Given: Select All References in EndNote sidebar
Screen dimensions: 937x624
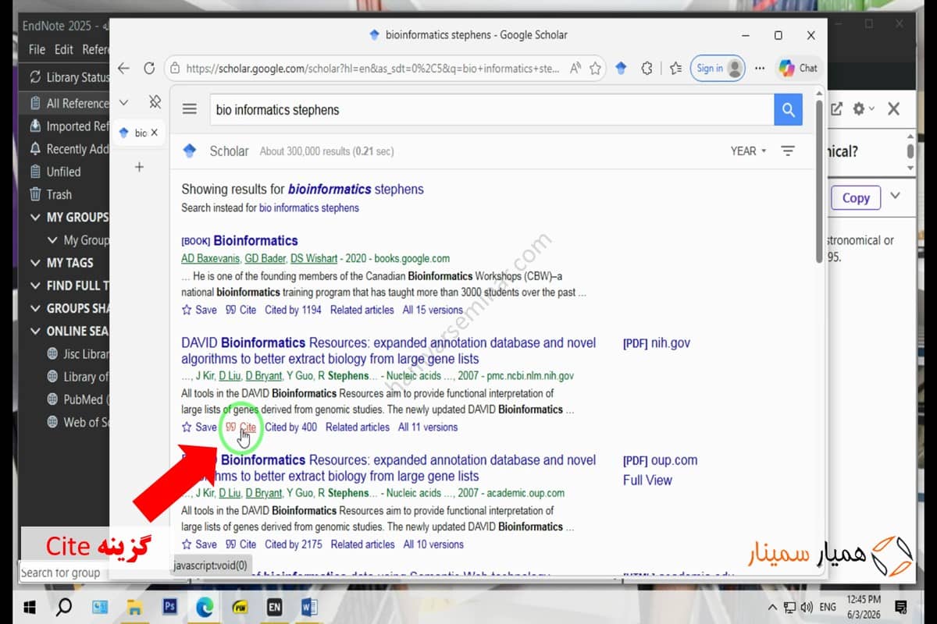Looking at the screenshot, I should coord(69,103).
